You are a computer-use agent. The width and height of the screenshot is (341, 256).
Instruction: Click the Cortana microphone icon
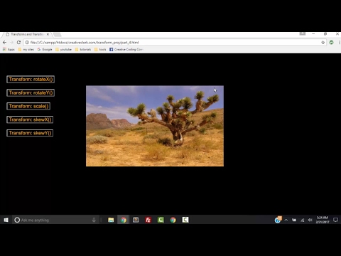click(94, 220)
